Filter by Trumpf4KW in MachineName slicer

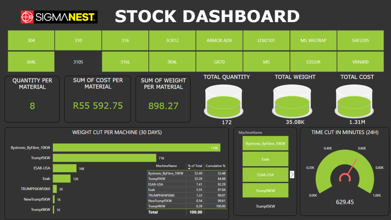click(x=265, y=191)
